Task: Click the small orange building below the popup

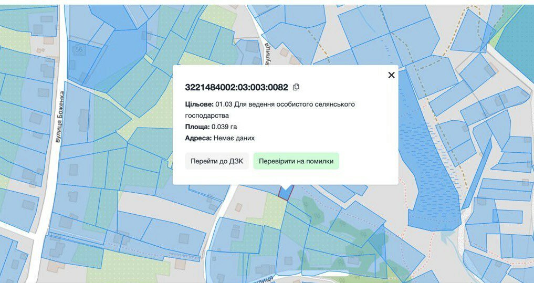Action: pyautogui.click(x=238, y=207)
